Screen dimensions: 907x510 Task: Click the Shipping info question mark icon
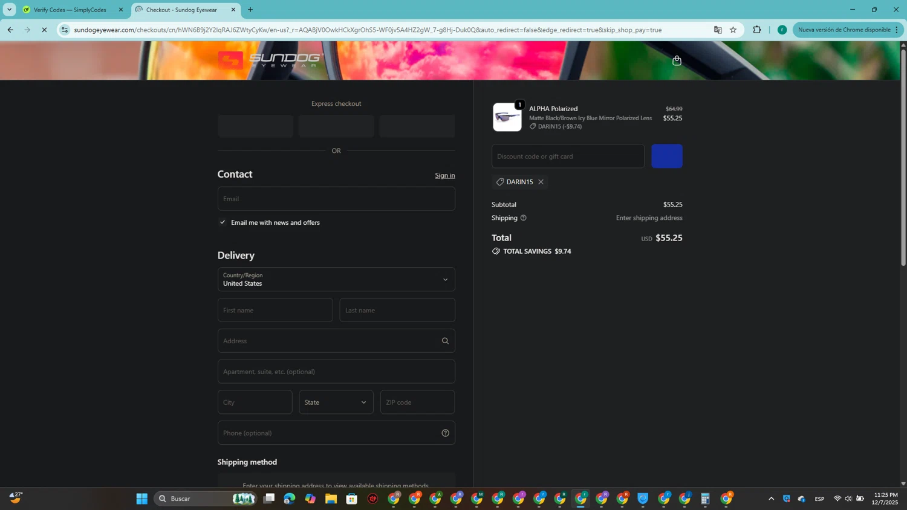(523, 218)
